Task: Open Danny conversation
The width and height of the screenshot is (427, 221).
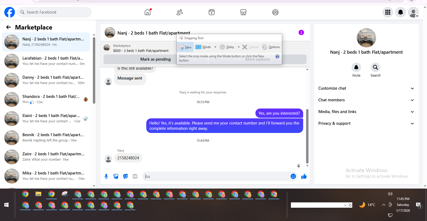Action: (x=46, y=80)
